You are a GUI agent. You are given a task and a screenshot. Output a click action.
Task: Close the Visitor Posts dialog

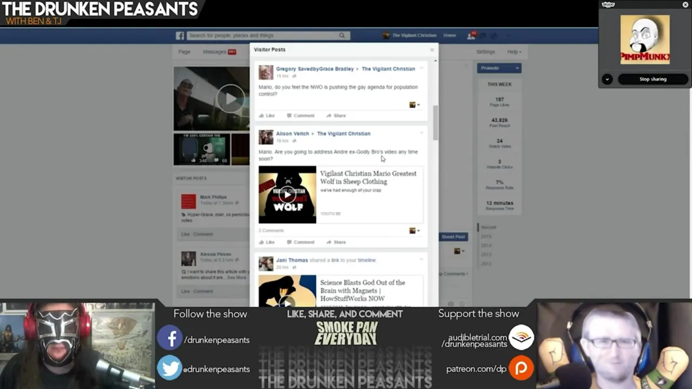click(x=432, y=50)
